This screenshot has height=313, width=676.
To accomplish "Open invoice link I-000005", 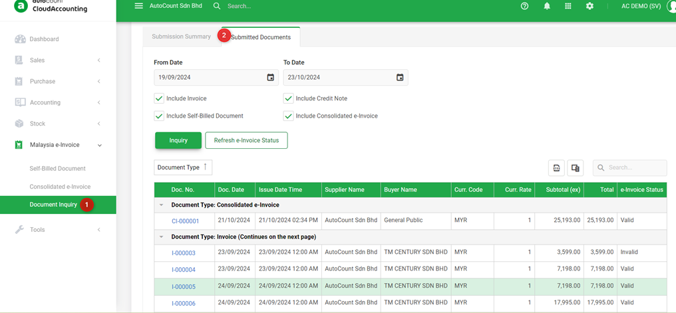I will point(184,286).
